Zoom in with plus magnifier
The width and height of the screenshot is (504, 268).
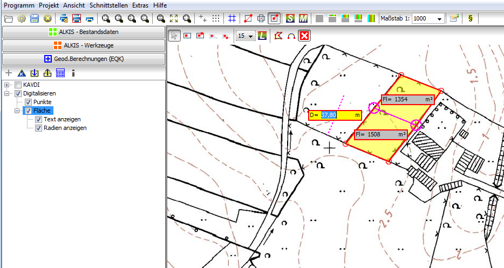coord(187,19)
